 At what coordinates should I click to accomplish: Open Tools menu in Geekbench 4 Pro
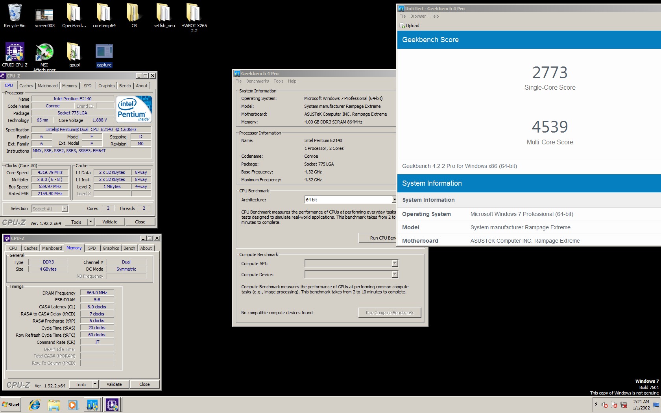coord(279,81)
